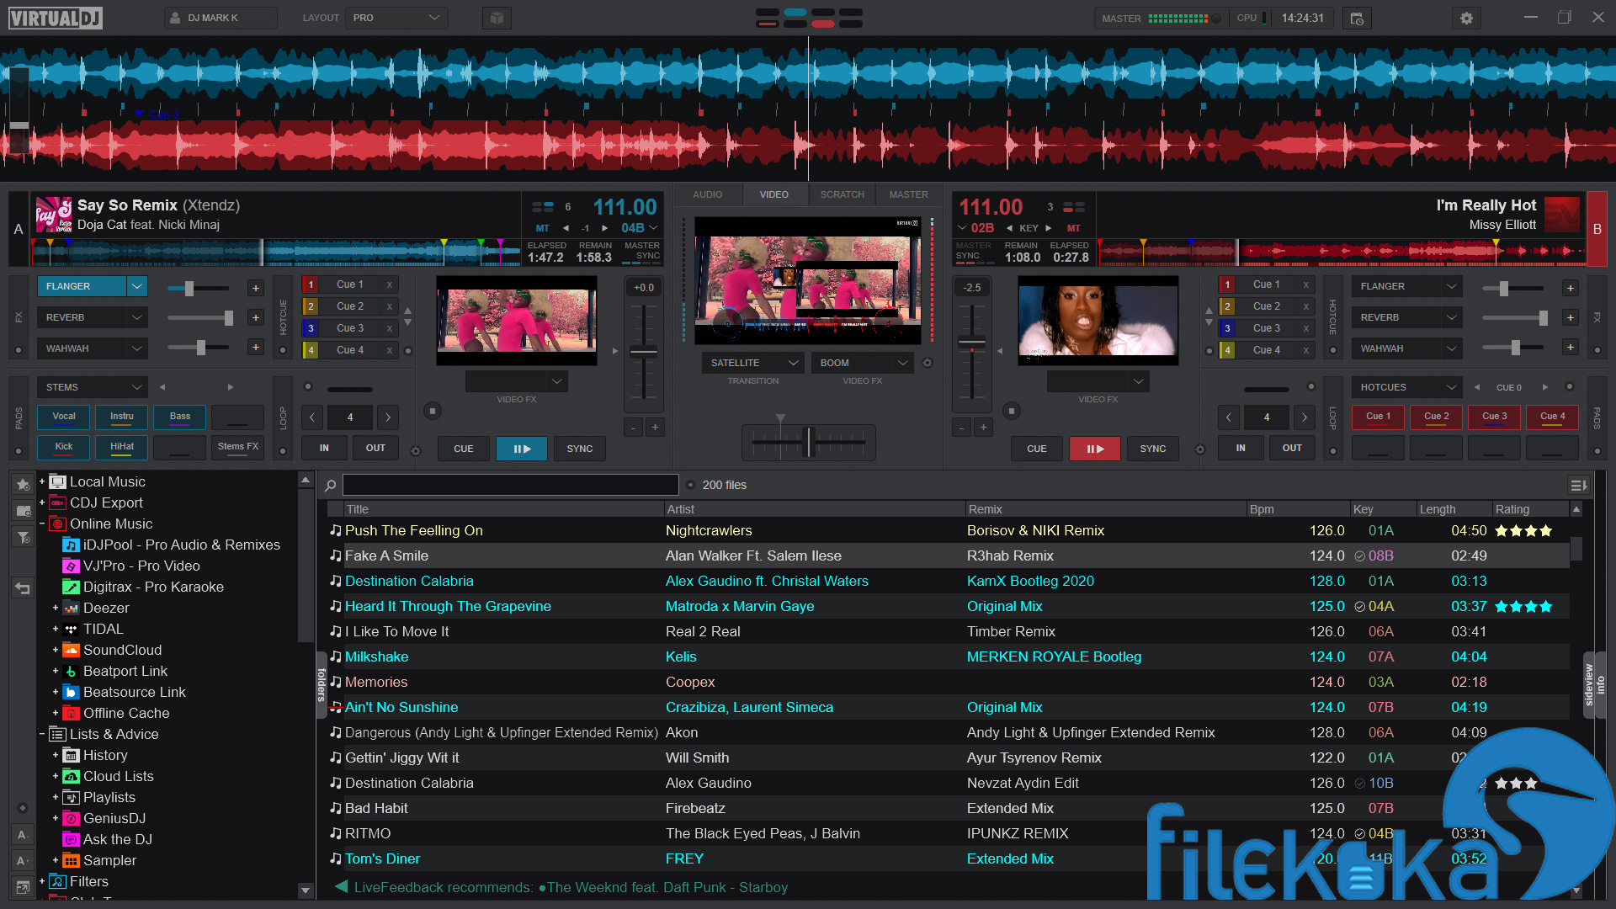Click the filter funnel icon in sidebar
This screenshot has width=1616, height=909.
coord(23,537)
